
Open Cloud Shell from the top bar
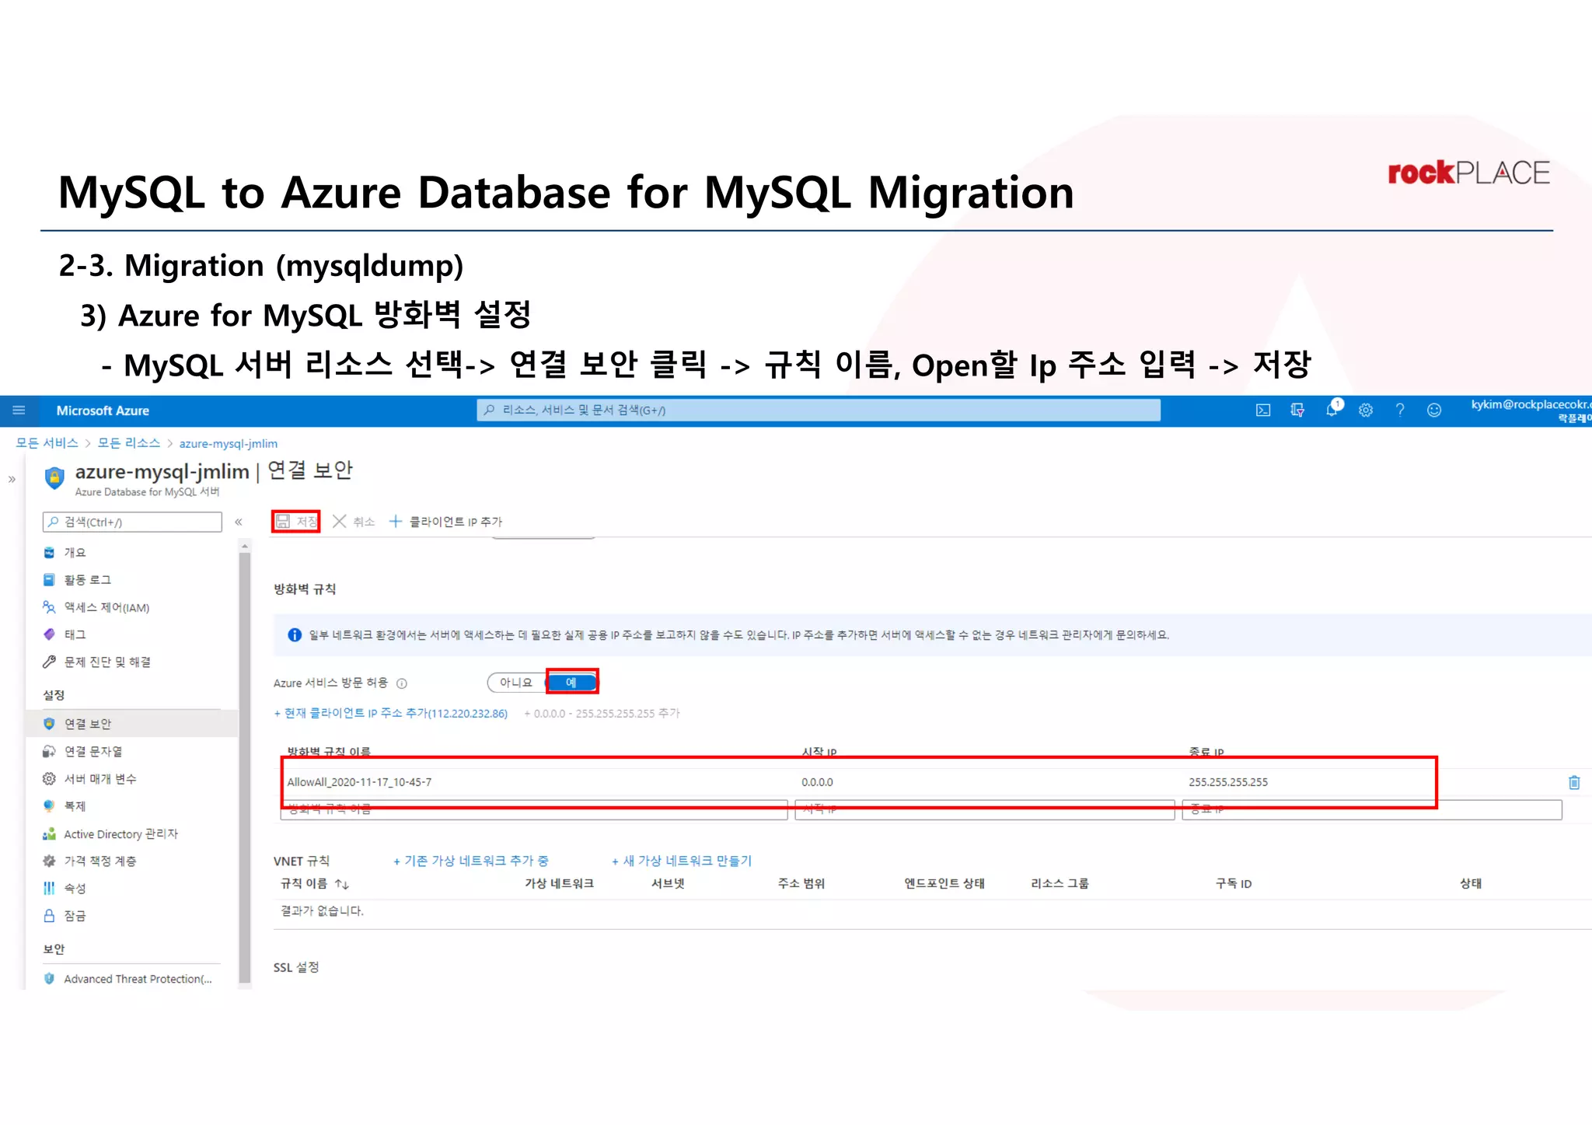click(x=1263, y=411)
